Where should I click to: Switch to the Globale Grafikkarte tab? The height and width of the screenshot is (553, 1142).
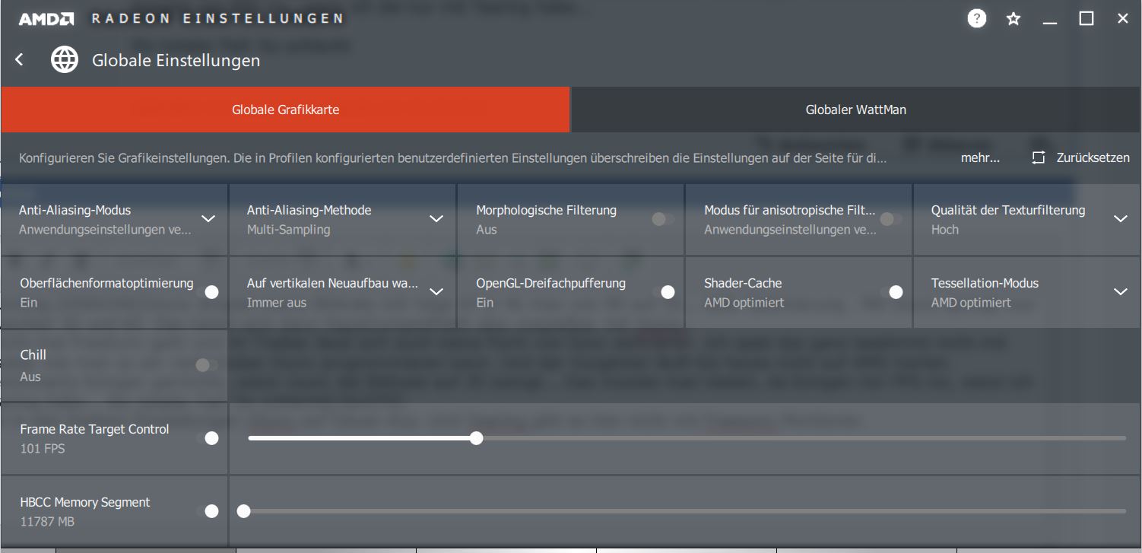285,110
